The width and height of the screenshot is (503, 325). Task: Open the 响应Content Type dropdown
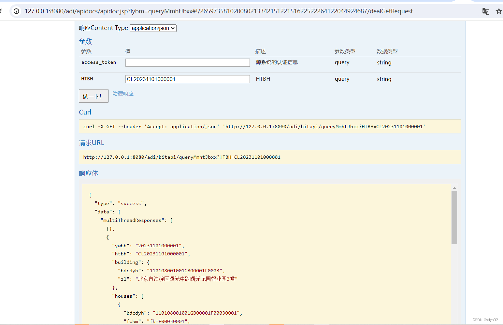153,28
